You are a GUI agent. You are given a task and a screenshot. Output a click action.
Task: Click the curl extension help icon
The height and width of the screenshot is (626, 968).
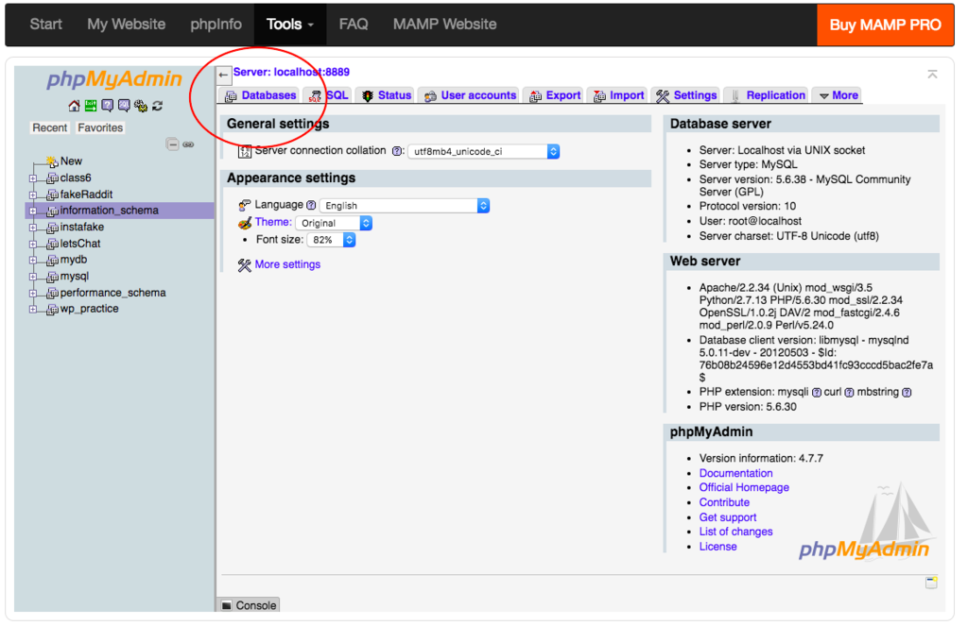pos(849,392)
